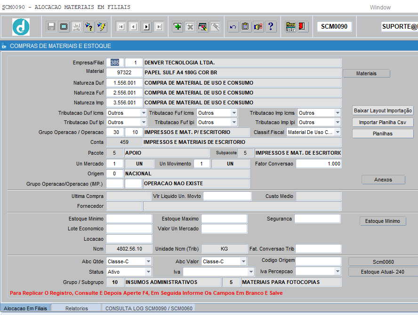Click the screen capture toolbar icon
418x315 pixels.
[64, 27]
